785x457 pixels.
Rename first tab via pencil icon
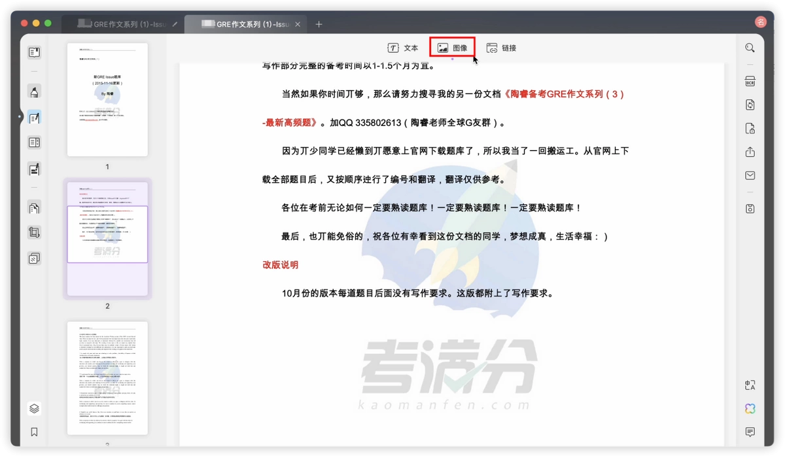pos(175,24)
